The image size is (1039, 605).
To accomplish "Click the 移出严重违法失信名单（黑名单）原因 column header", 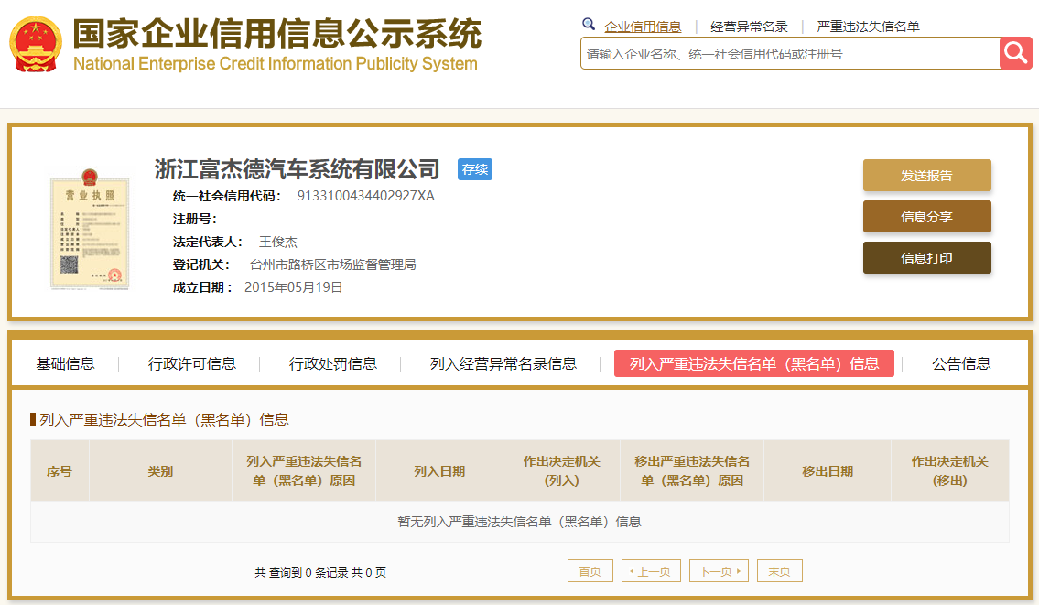I will (692, 471).
